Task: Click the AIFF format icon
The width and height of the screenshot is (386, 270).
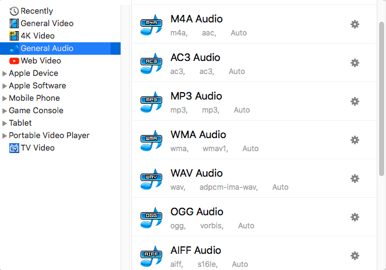Action: point(151,256)
